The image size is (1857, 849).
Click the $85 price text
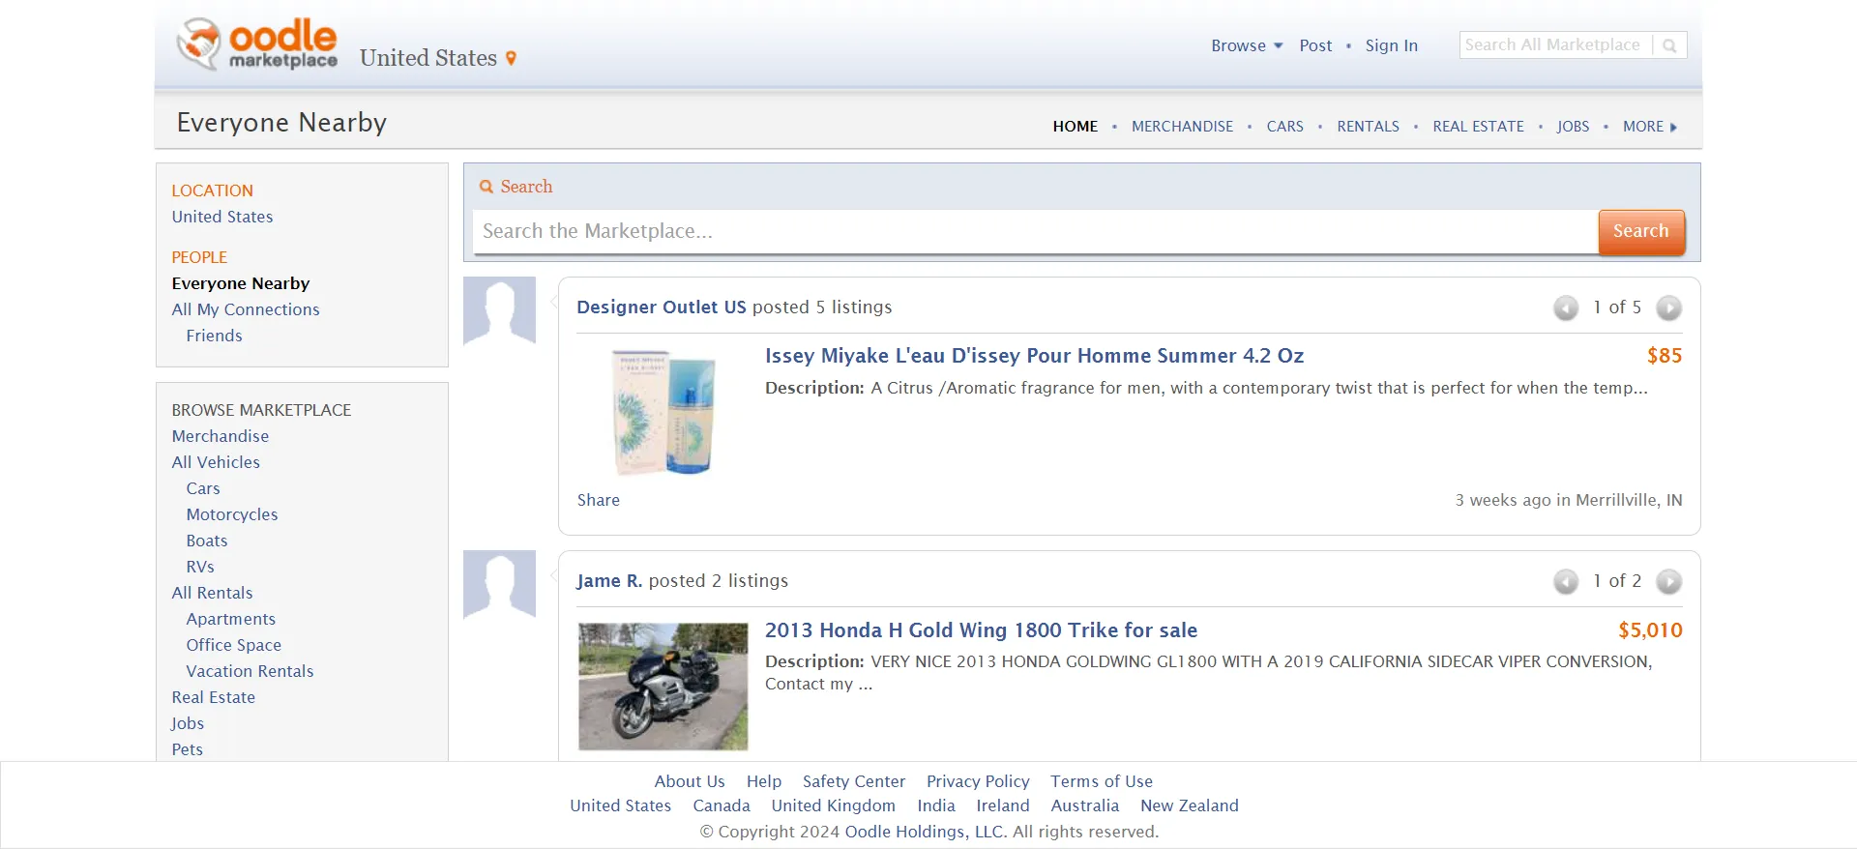point(1665,356)
